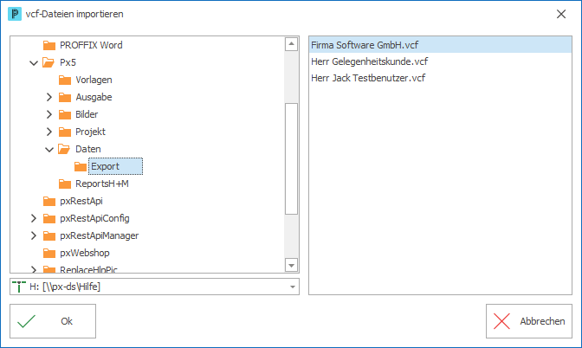Confirm import with the Ok button
The image size is (582, 348).
53,321
